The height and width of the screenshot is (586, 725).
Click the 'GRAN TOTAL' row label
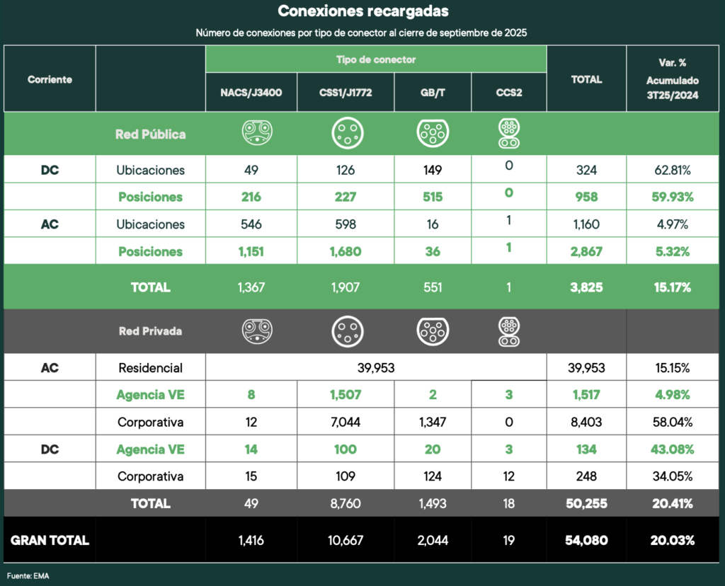pyautogui.click(x=50, y=540)
